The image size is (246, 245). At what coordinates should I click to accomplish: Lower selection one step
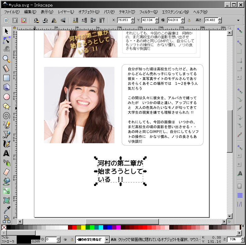tap(84, 20)
